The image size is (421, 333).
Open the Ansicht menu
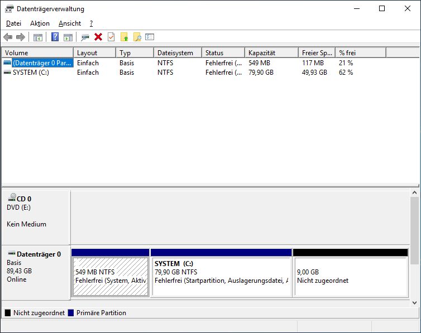[x=70, y=23]
